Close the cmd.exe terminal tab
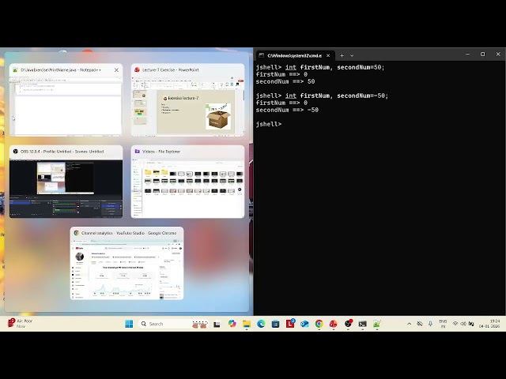Screen dimensions: 506x379 coord(328,55)
